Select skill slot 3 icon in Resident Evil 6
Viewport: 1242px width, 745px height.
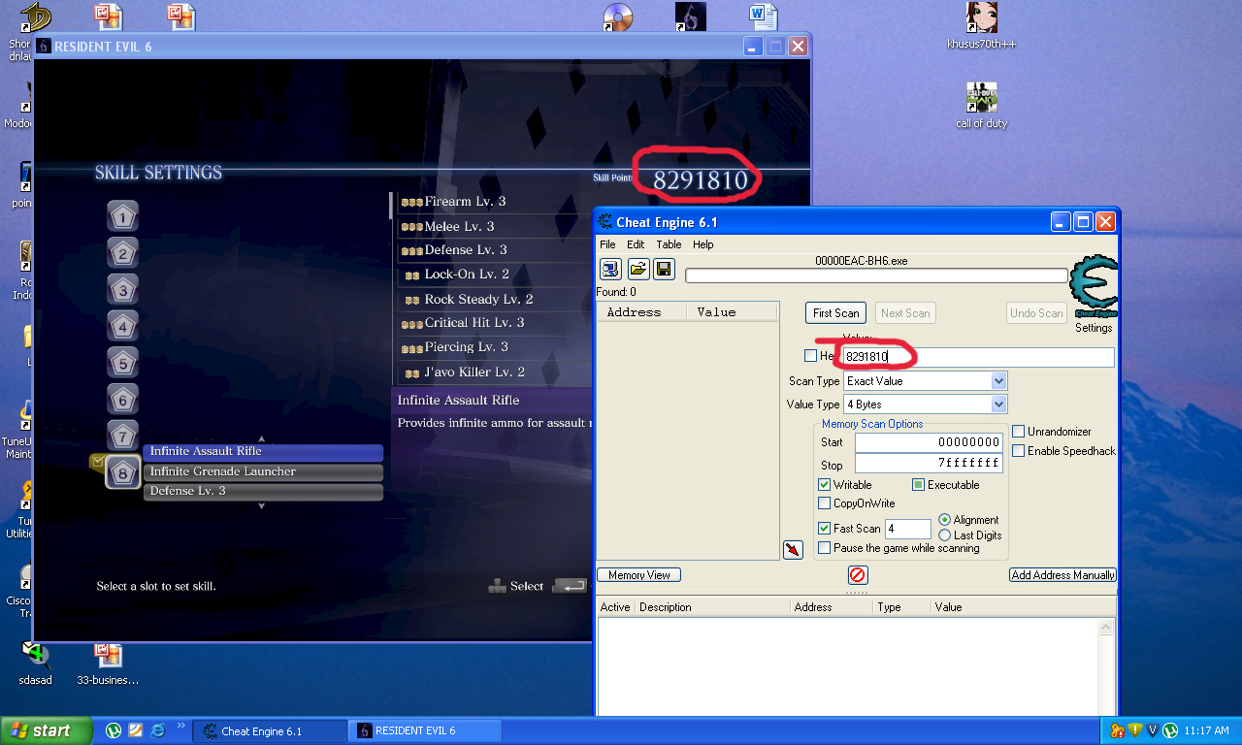coord(122,290)
